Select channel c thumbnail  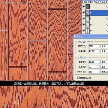(88, 19)
